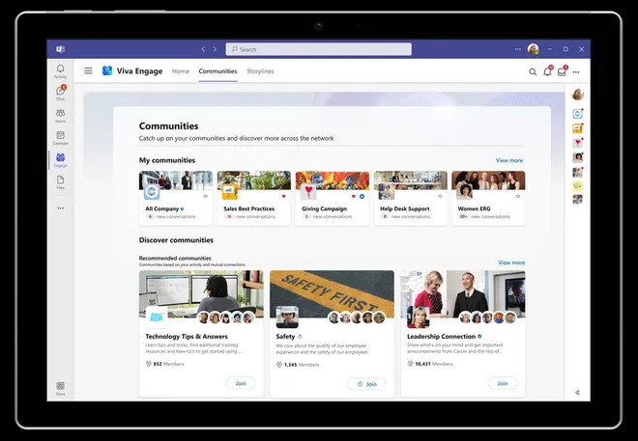The height and width of the screenshot is (441, 638).
Task: Join the Technology Tips & Answers community
Action: coord(241,383)
